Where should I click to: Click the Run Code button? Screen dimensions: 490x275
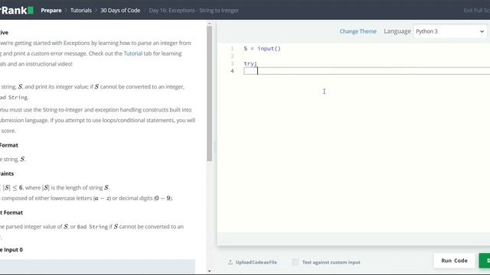tap(454, 260)
